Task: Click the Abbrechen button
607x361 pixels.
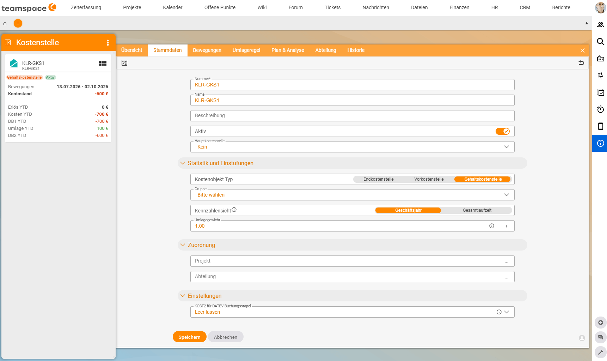Action: (x=226, y=337)
